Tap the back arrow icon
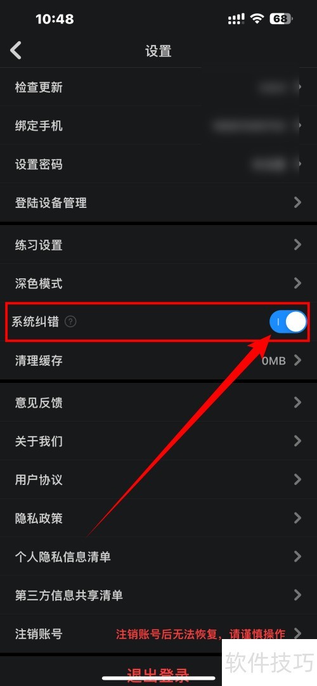Screen dimensions: 317x686 (x=16, y=50)
